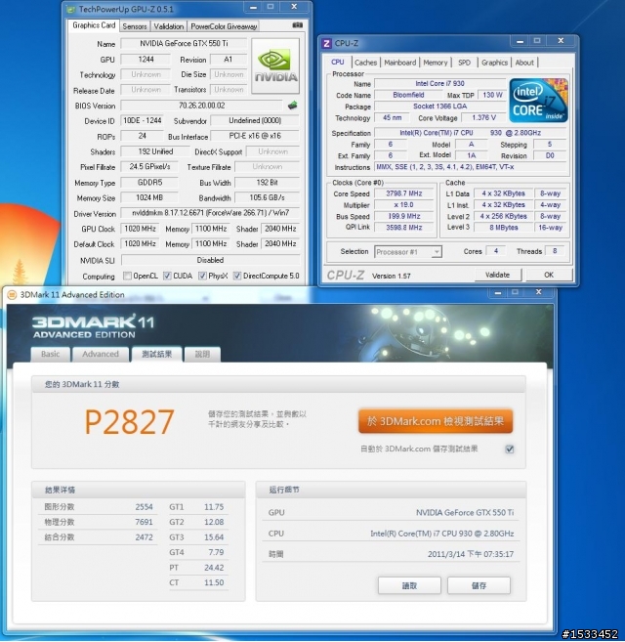
Task: Click the Bandwidth value 105.6 GB/s
Action: coord(268,197)
